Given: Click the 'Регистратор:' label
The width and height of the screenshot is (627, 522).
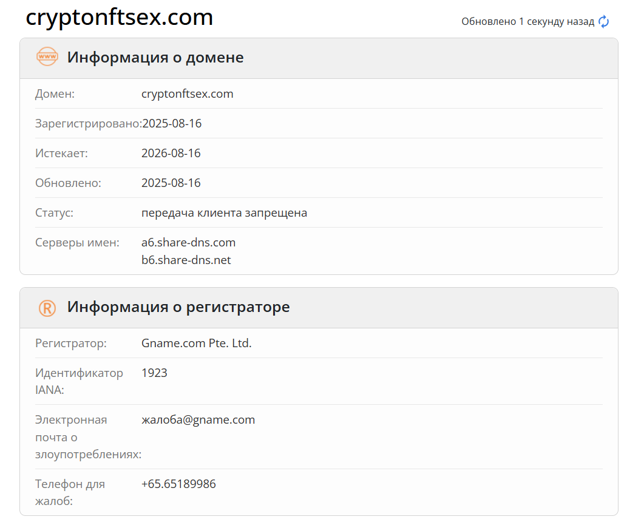Looking at the screenshot, I should [71, 343].
